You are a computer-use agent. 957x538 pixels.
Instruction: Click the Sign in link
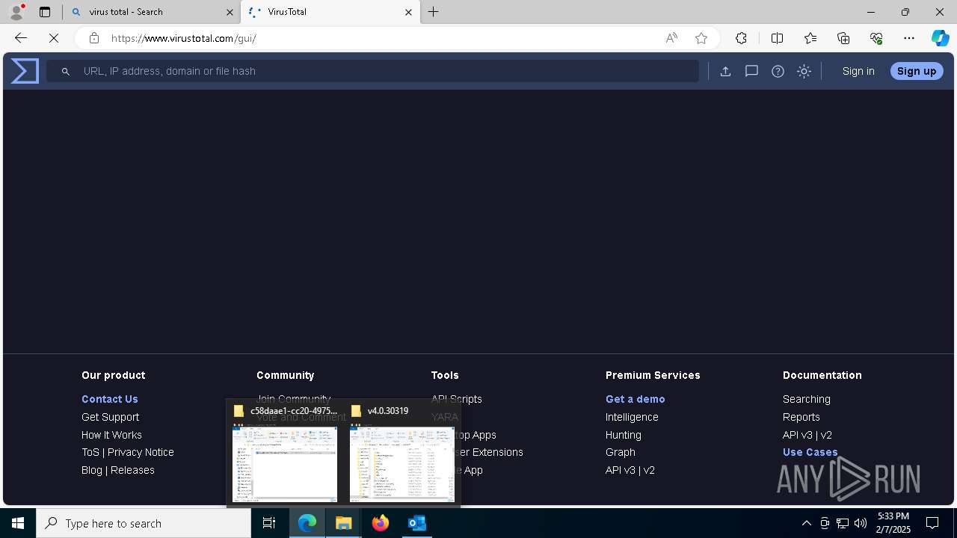tap(858, 71)
